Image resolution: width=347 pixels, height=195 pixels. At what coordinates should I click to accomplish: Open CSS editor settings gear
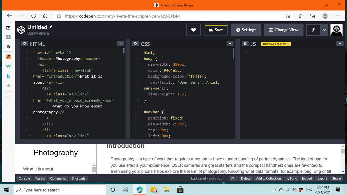coord(135,44)
